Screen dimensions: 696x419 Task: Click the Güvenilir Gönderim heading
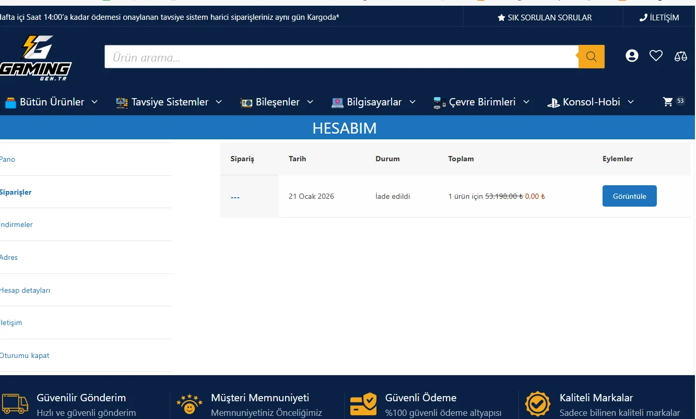(x=81, y=398)
